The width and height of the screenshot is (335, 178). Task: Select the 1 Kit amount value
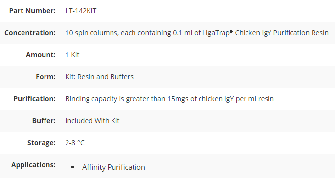point(72,55)
